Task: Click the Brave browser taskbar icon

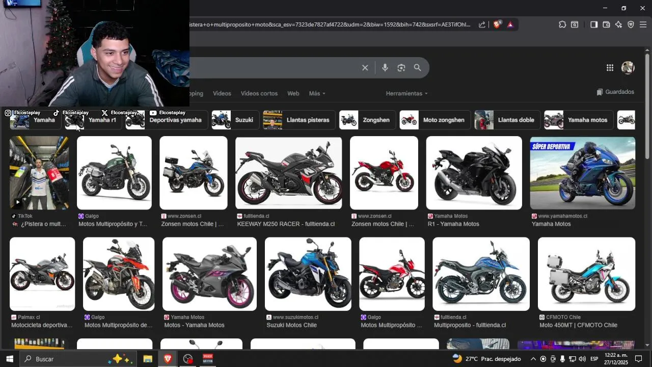Action: 168,359
